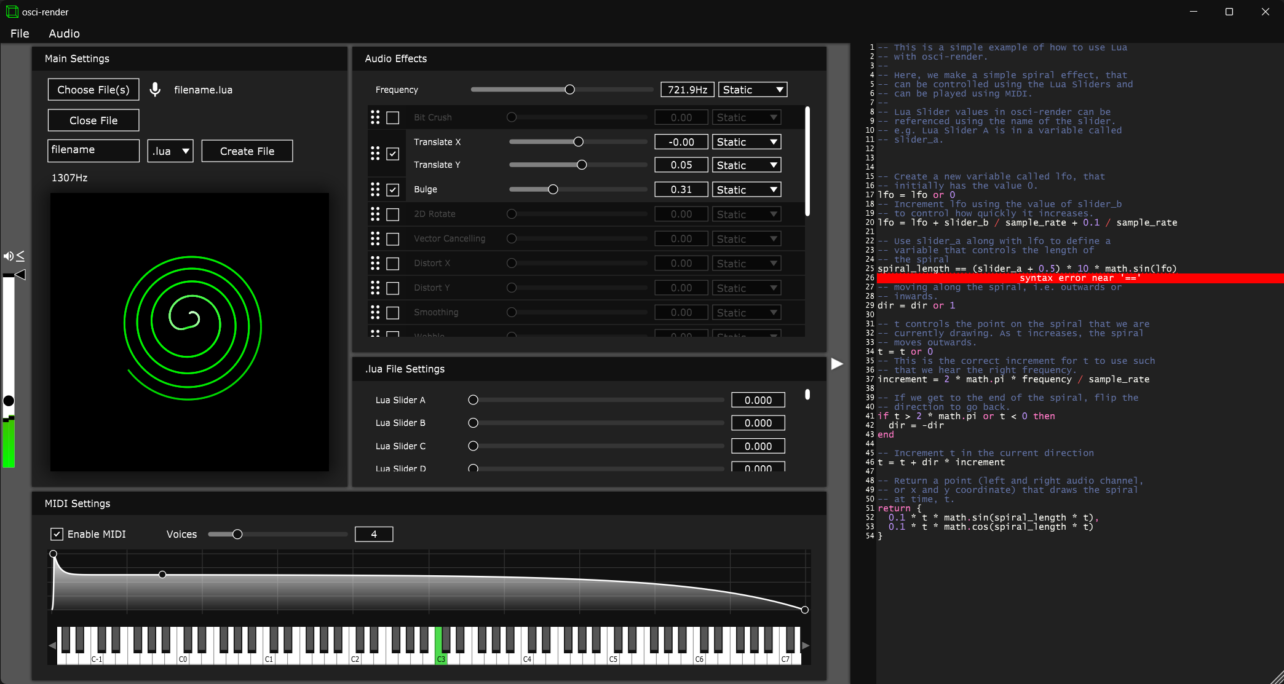The height and width of the screenshot is (684, 1284).
Task: Expand Translate Y Static dropdown
Action: [747, 165]
